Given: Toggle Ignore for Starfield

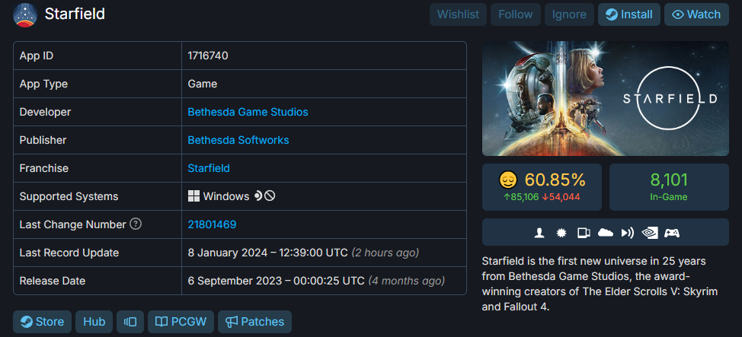Looking at the screenshot, I should tap(570, 14).
